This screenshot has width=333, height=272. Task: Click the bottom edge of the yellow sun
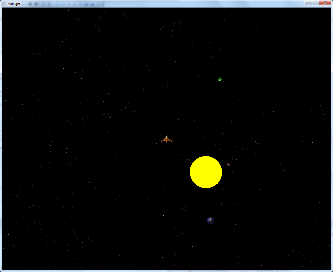point(206,187)
